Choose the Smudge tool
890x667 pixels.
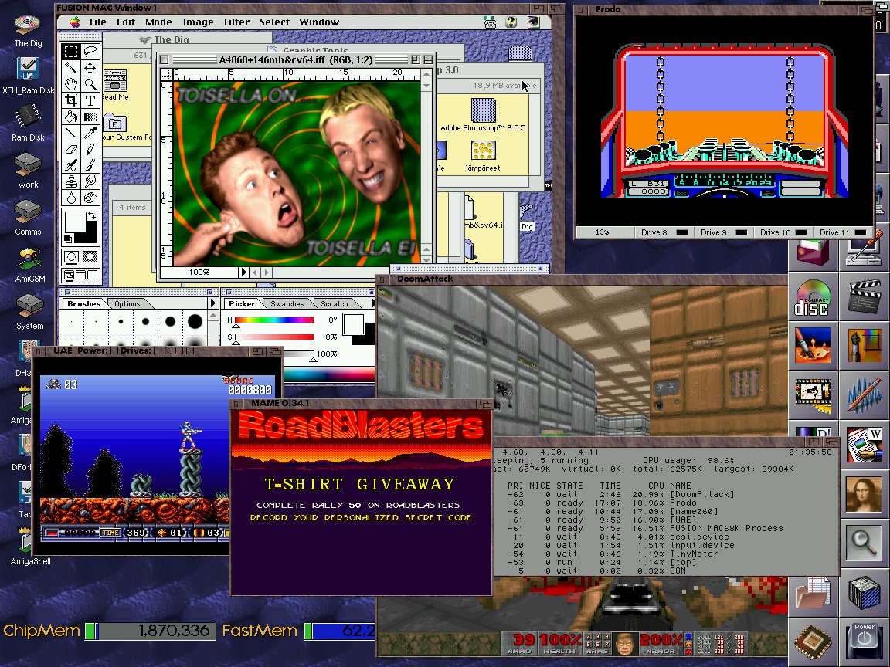90,182
